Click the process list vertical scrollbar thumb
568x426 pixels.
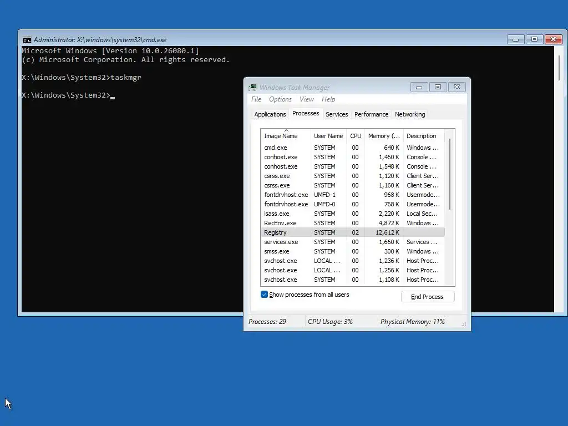click(x=450, y=174)
